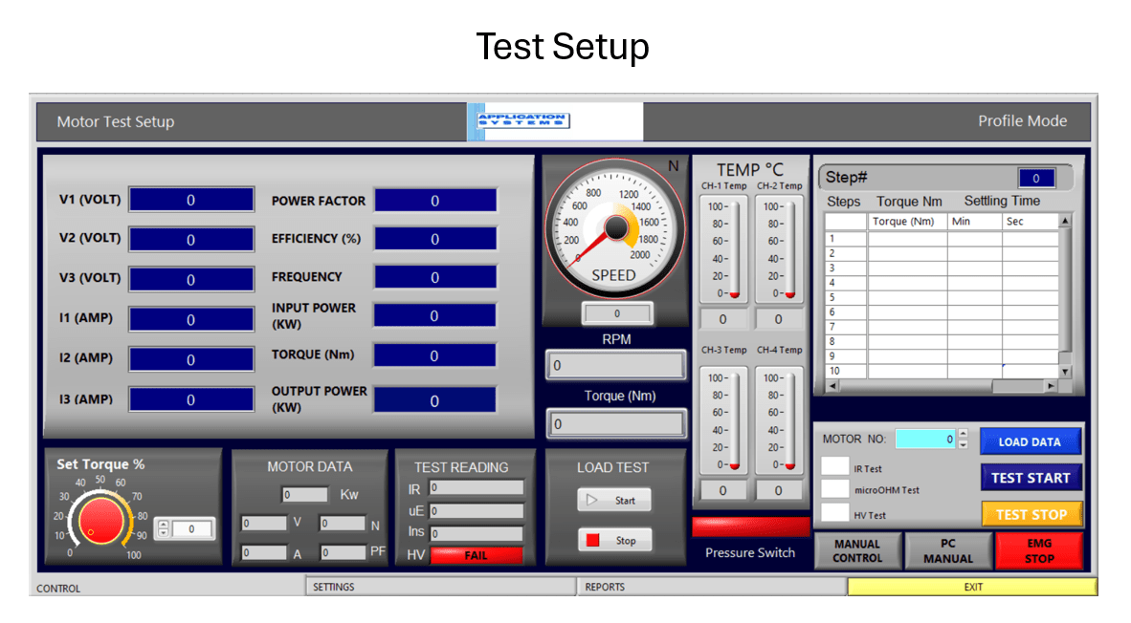Increment the Set Torque value stepper
This screenshot has width=1131, height=623.
pos(163,525)
